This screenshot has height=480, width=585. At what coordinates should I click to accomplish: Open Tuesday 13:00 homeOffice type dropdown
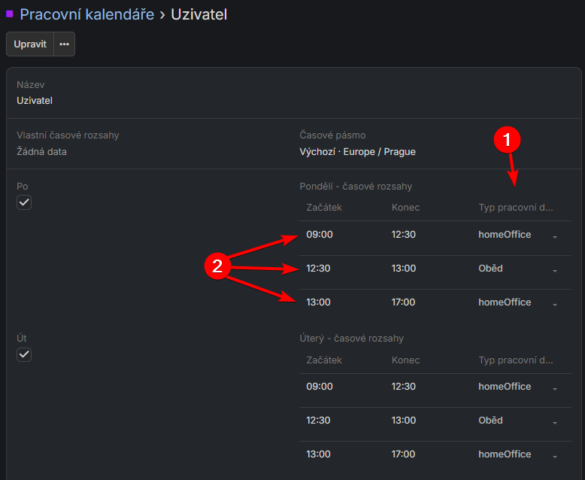(554, 456)
